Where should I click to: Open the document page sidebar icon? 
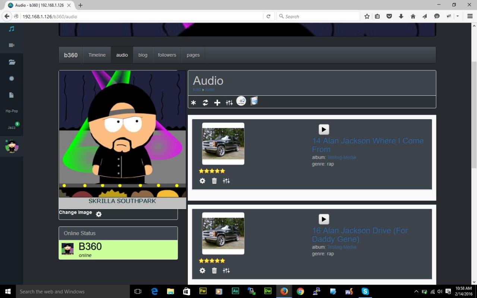[11, 95]
